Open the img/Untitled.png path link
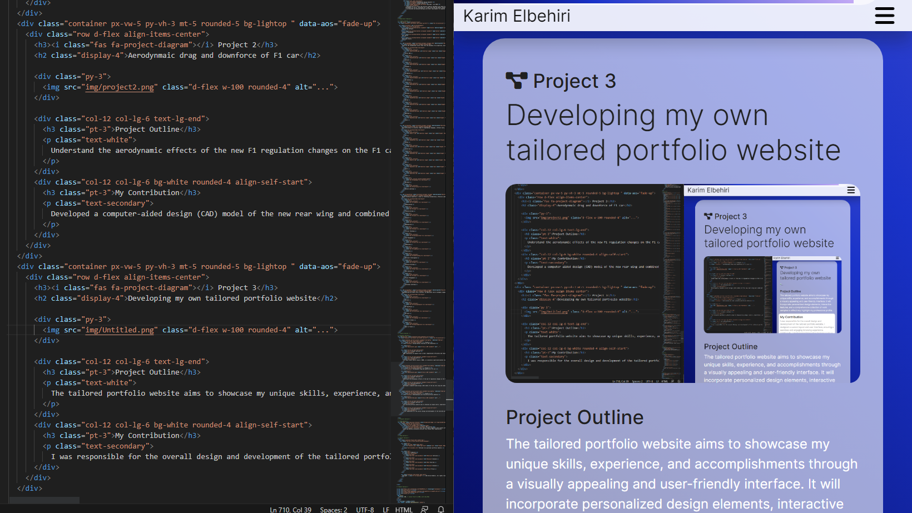Viewport: 912px width, 513px height. (120, 330)
